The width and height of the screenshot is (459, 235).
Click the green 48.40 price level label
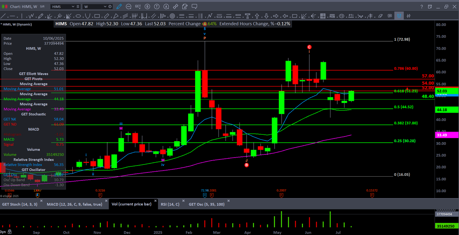[428, 97]
